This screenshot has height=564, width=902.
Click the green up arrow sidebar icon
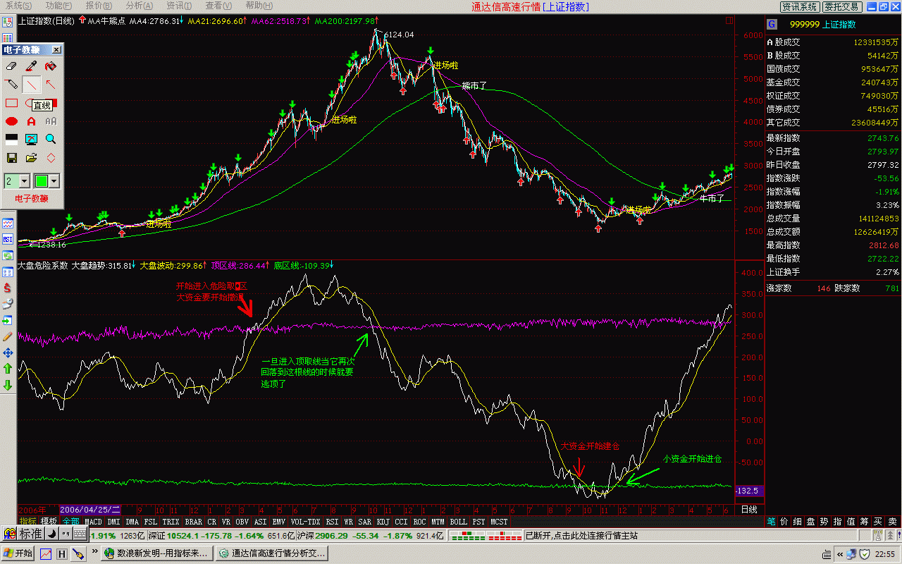pyautogui.click(x=8, y=369)
